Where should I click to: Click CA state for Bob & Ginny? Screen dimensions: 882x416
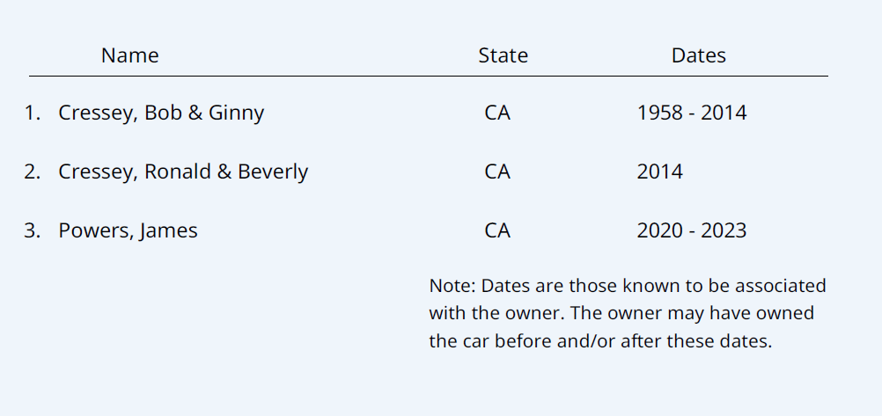click(x=497, y=113)
